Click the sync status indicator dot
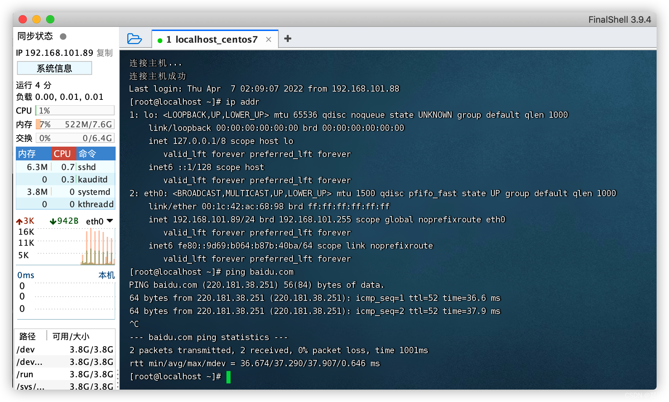Viewport: 669px width, 402px height. 63,36
